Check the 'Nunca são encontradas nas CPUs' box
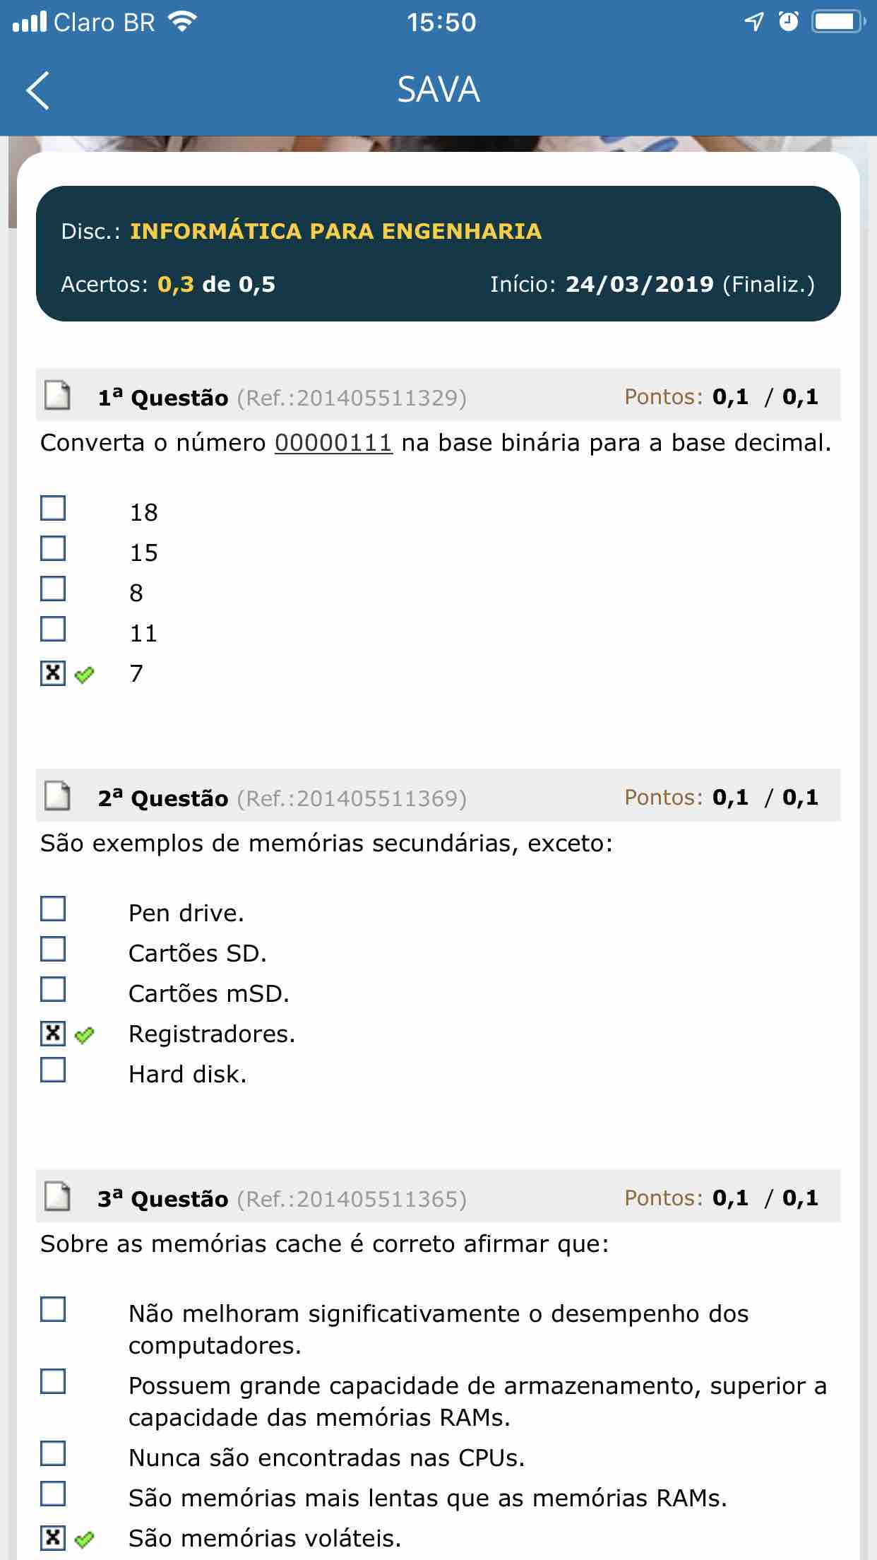Viewport: 877px width, 1560px height. (53, 1453)
